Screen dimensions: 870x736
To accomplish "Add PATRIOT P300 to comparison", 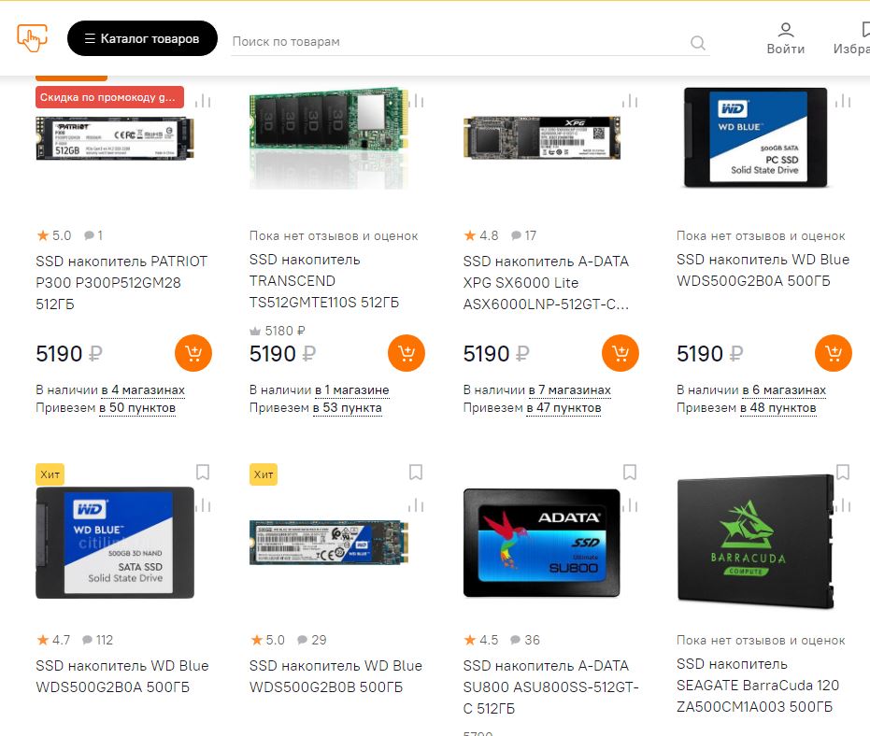I will [203, 101].
